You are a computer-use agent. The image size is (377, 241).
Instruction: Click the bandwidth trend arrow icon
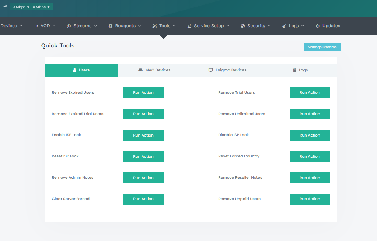tap(5, 6)
